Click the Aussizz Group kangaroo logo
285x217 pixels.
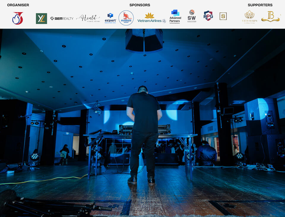pos(126,18)
